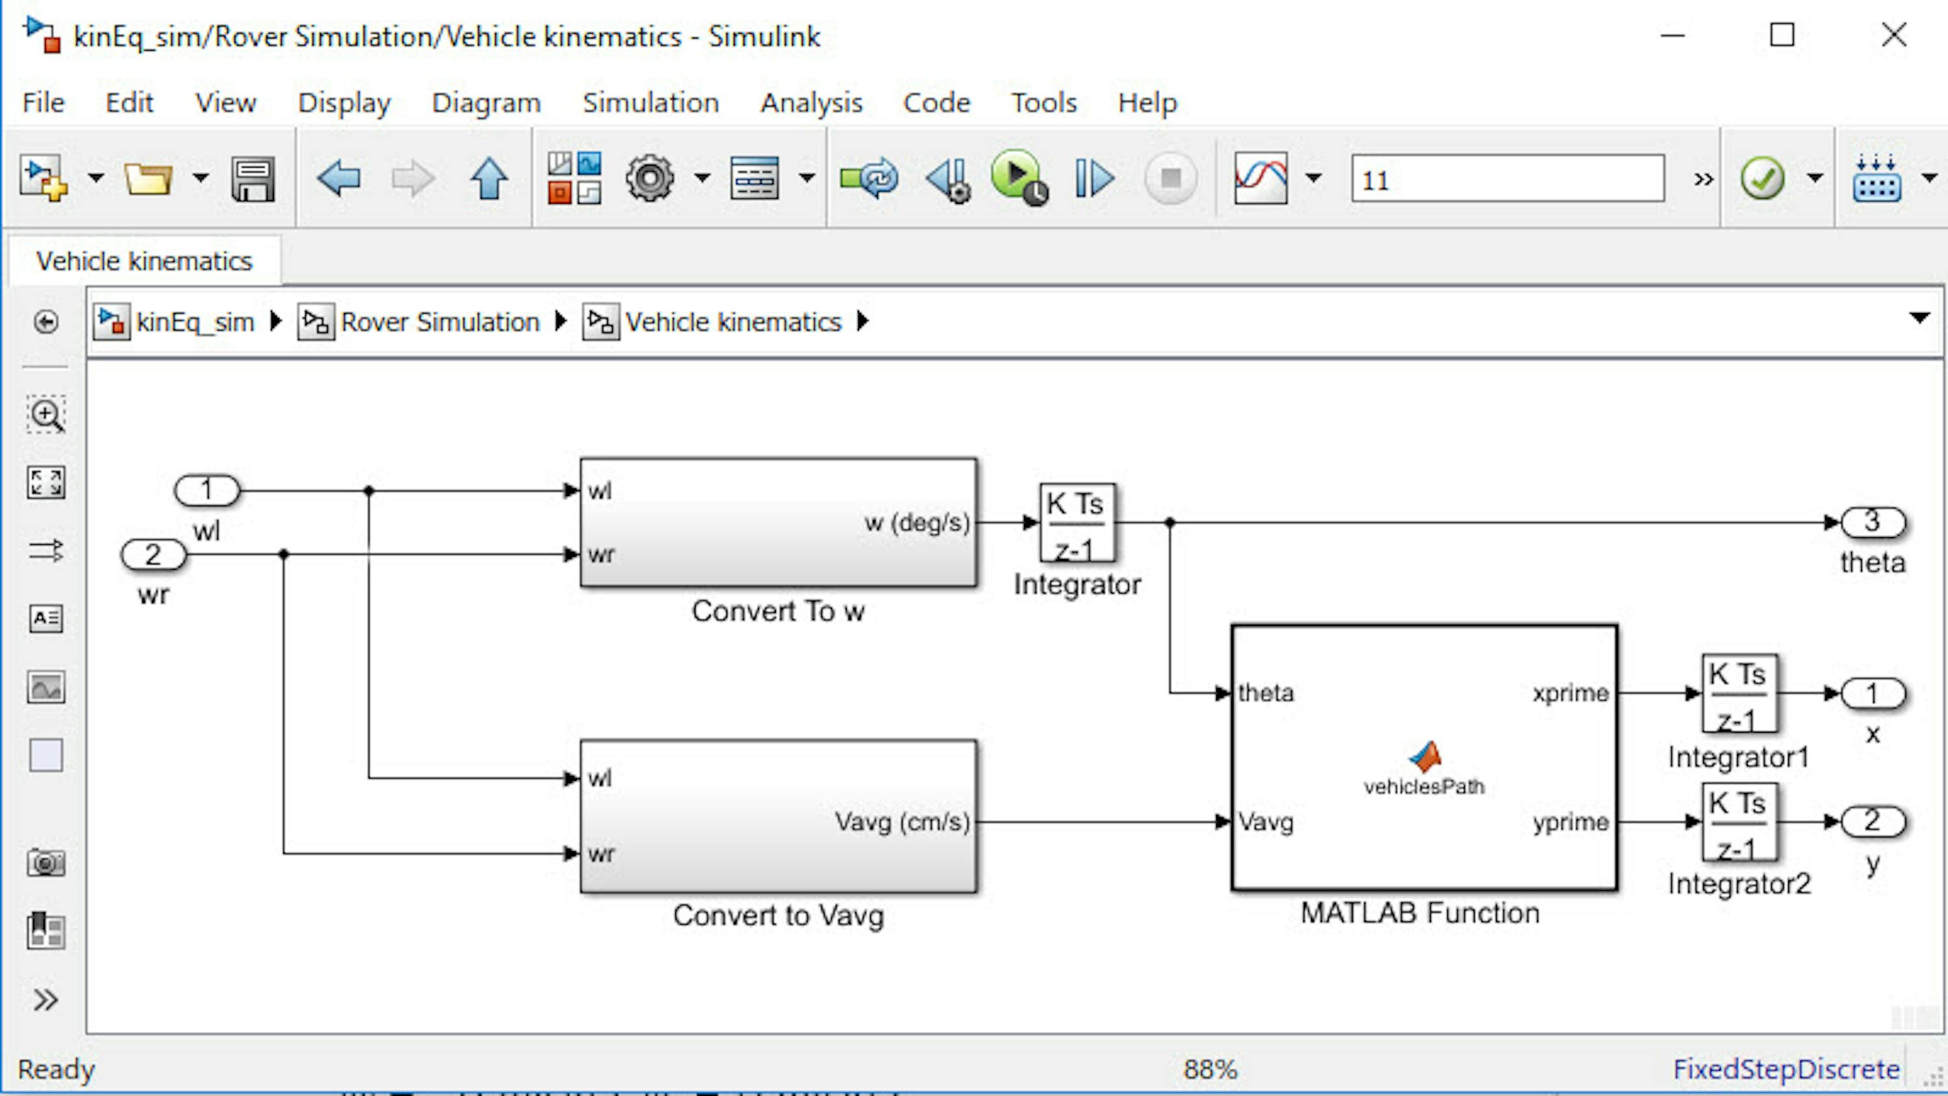Click the Rover Simulation breadcrumb link
The height and width of the screenshot is (1096, 1948).
[x=440, y=322]
